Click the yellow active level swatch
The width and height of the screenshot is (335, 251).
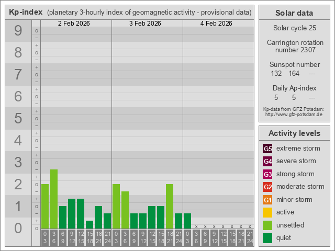(x=267, y=212)
